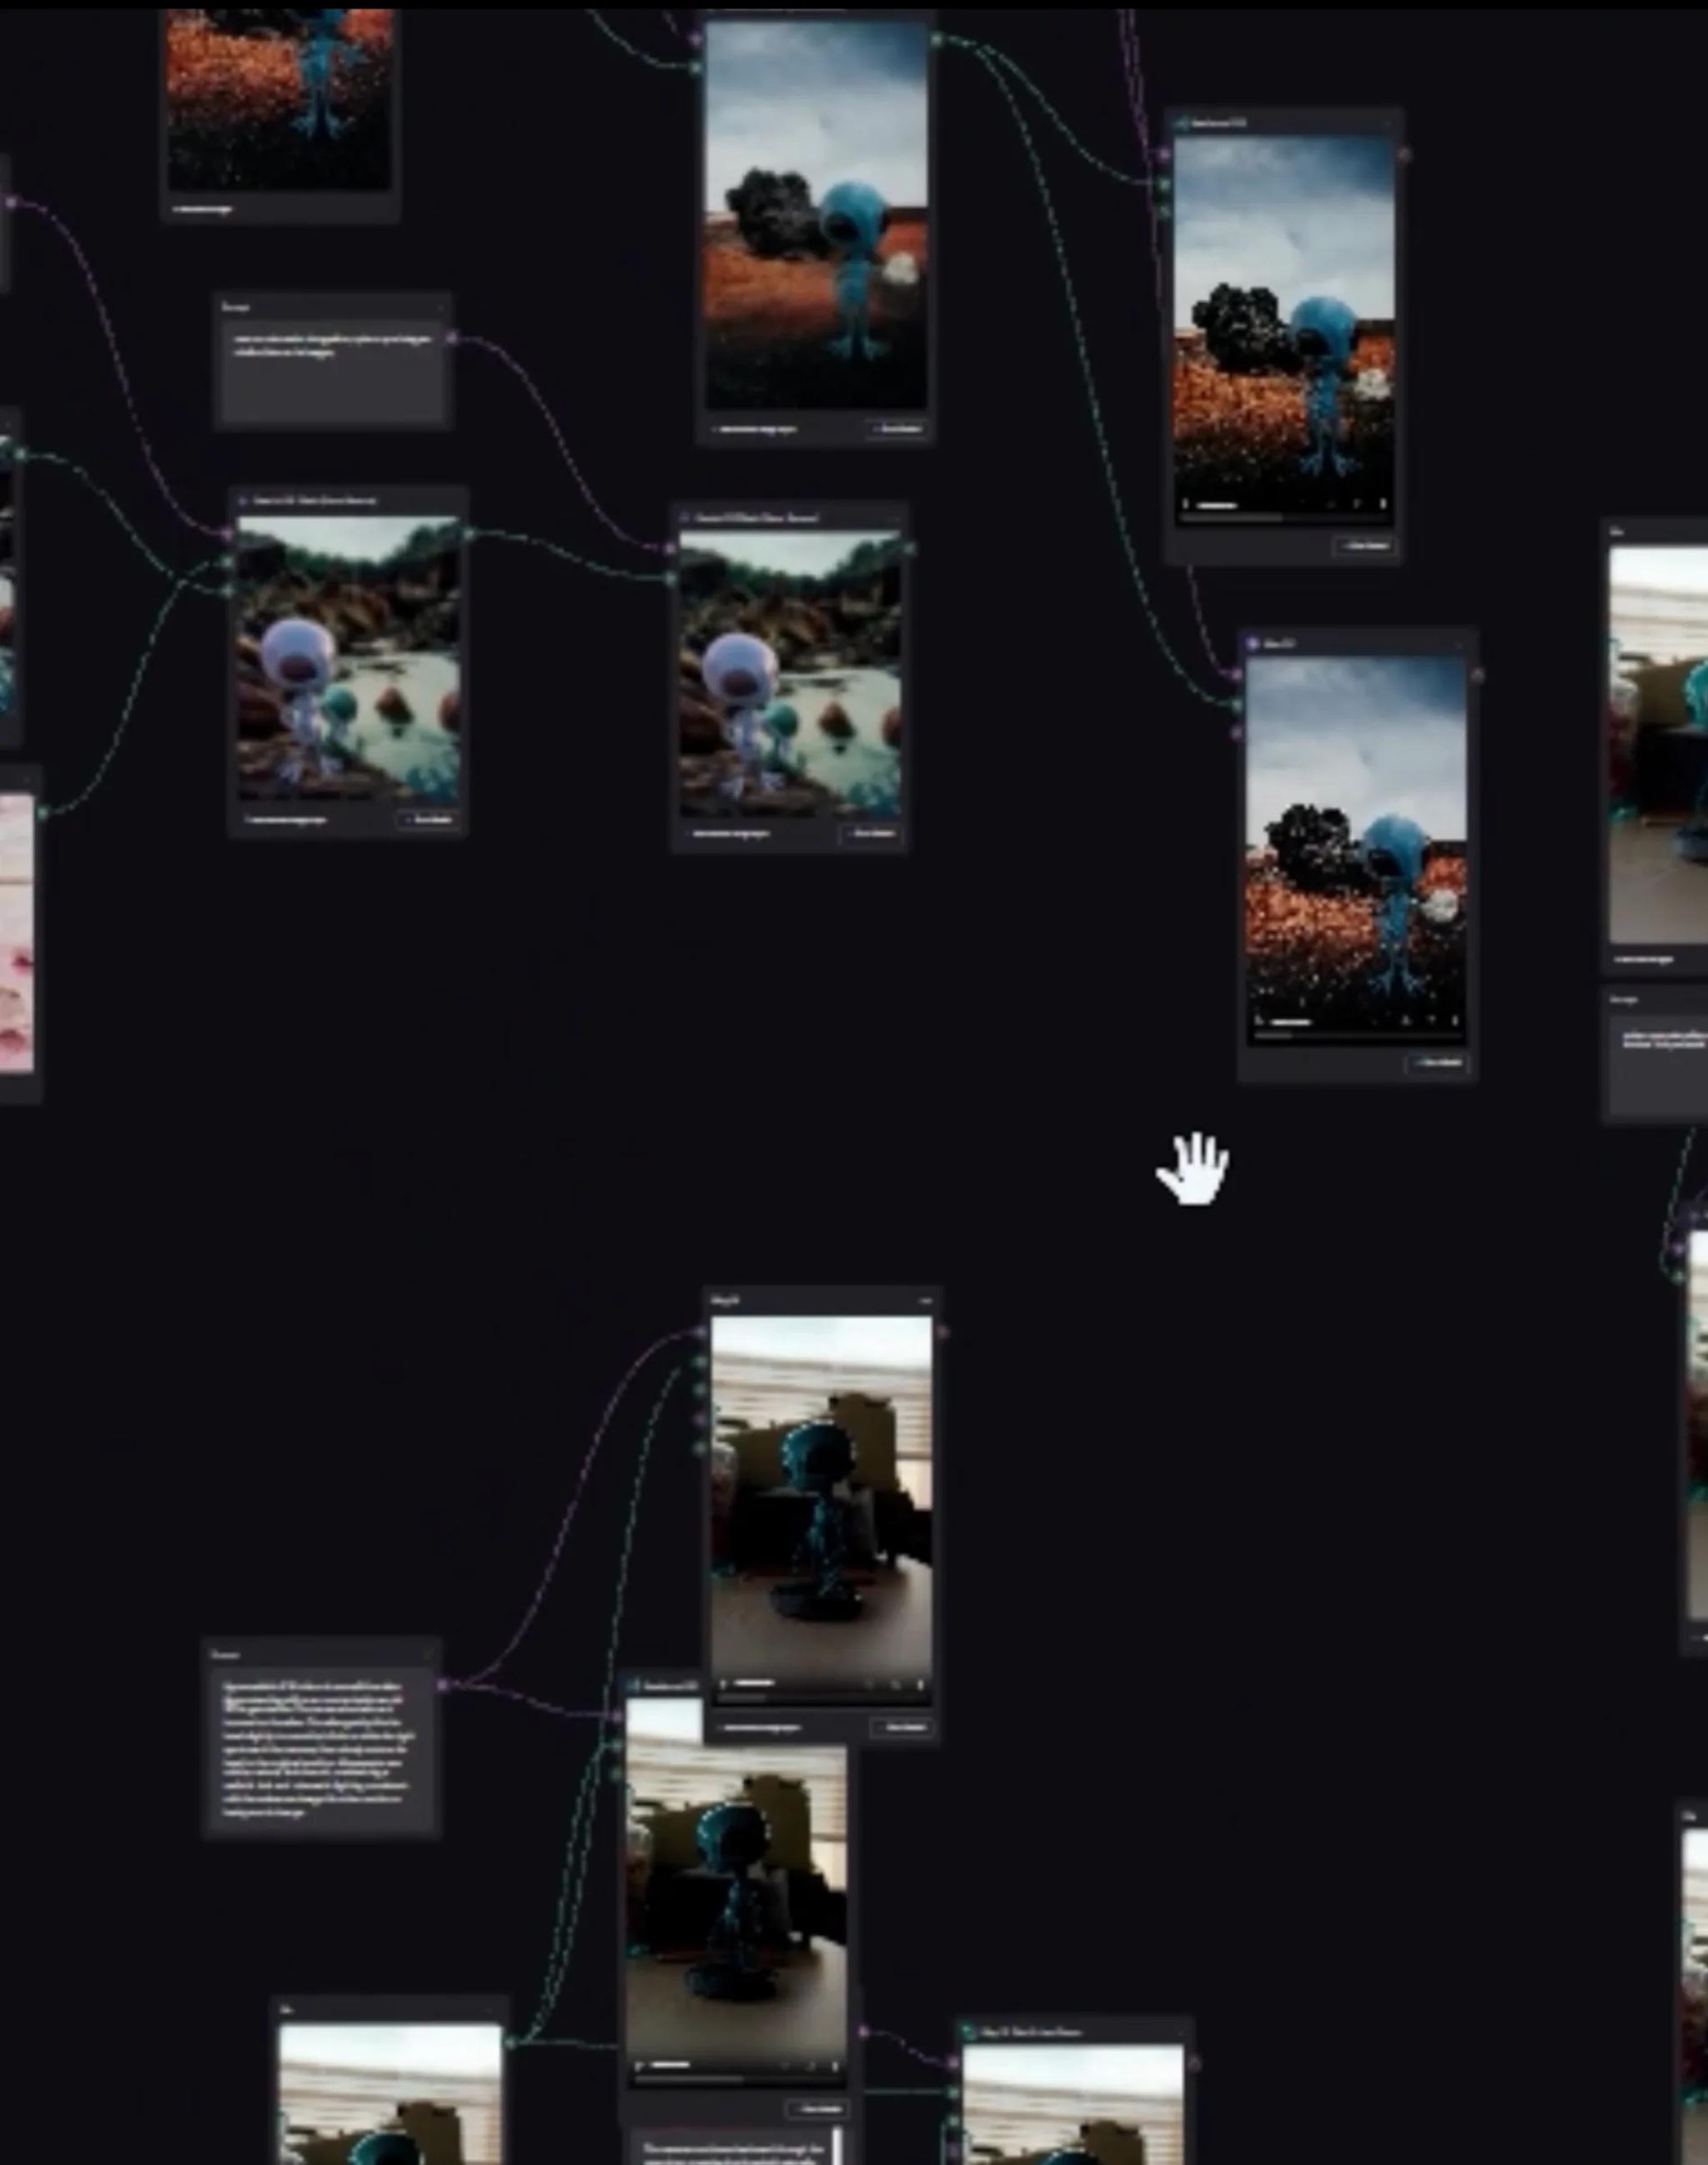Select output port of right river image node
Viewport: 1708px width, 2165px height.
909,548
